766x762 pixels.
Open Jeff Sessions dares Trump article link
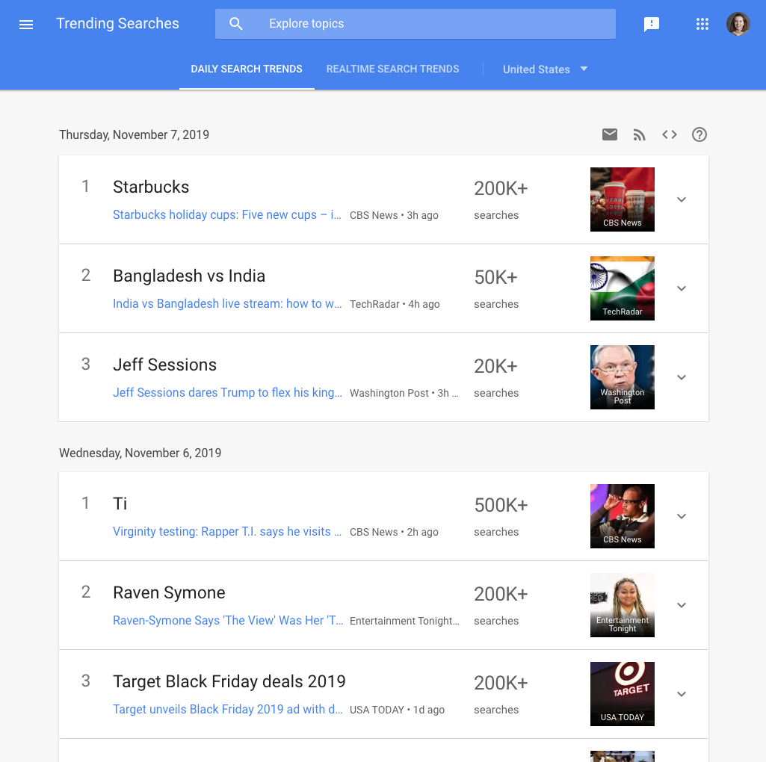coord(227,393)
